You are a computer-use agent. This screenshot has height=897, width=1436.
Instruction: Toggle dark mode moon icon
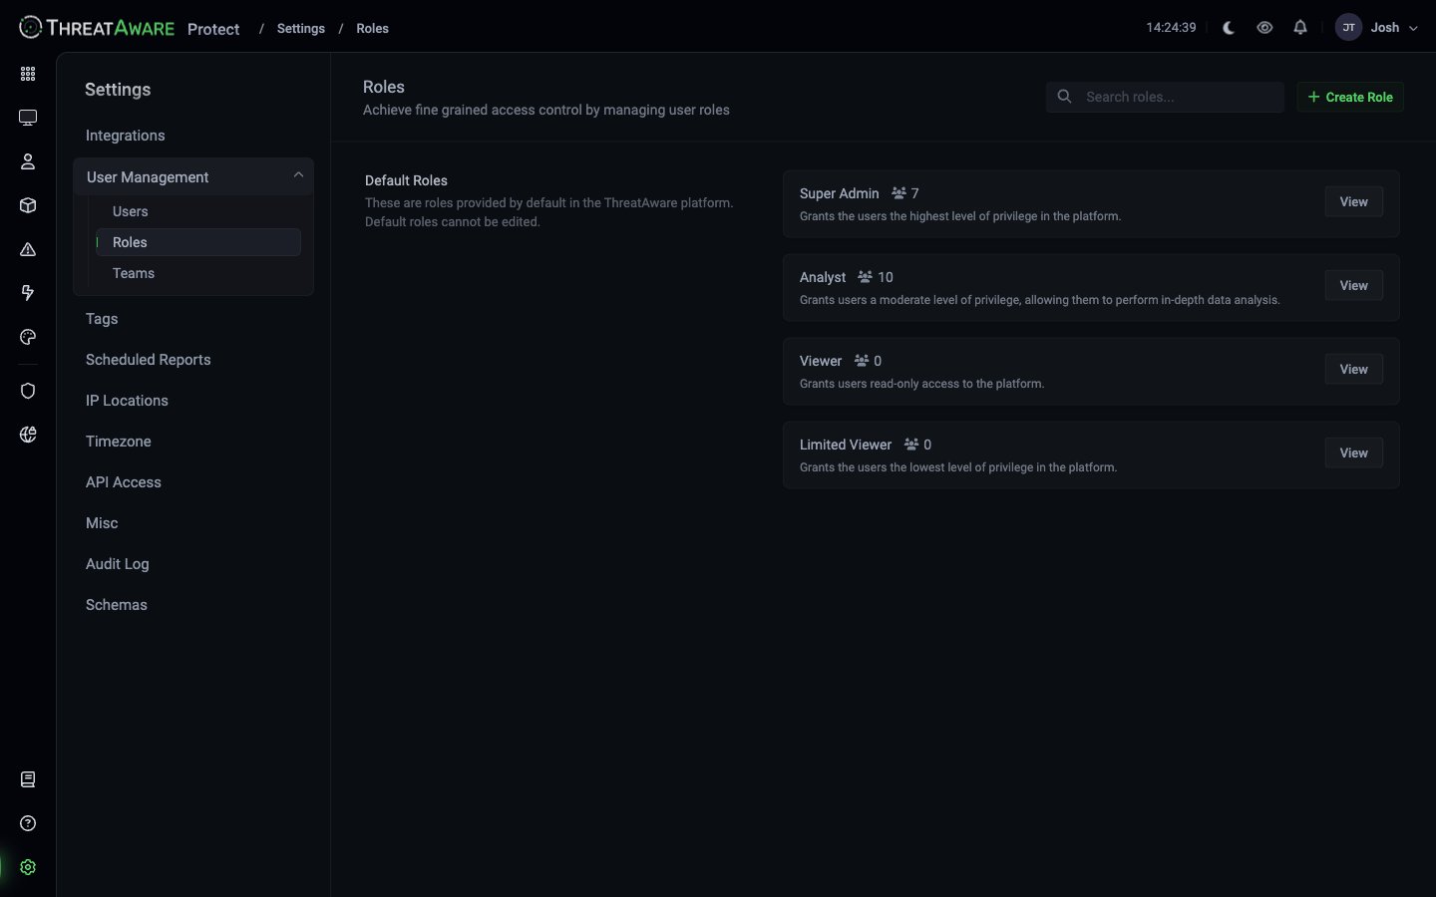coord(1229,28)
